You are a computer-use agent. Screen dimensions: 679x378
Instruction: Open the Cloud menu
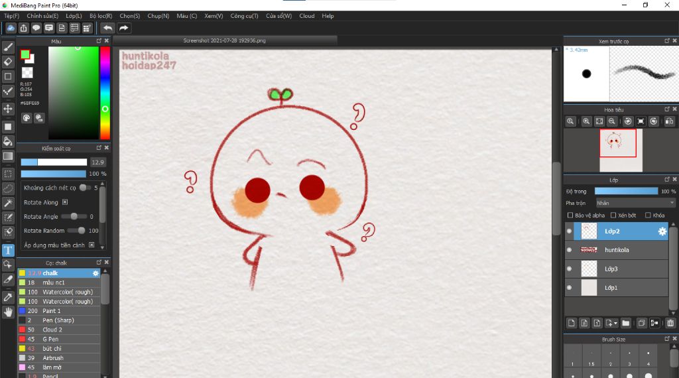[x=307, y=16]
